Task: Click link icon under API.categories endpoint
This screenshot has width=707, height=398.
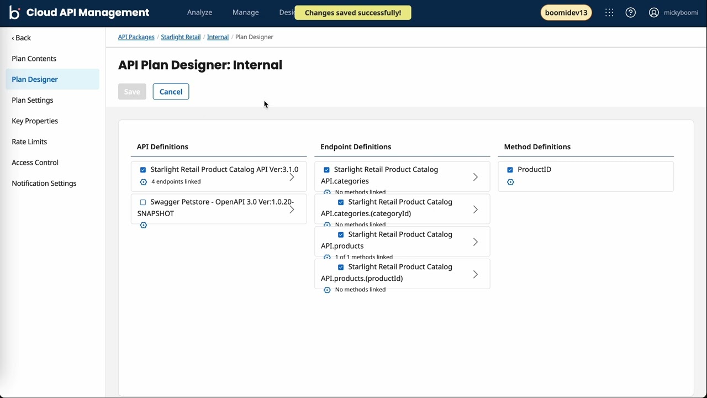Action: coord(327,192)
